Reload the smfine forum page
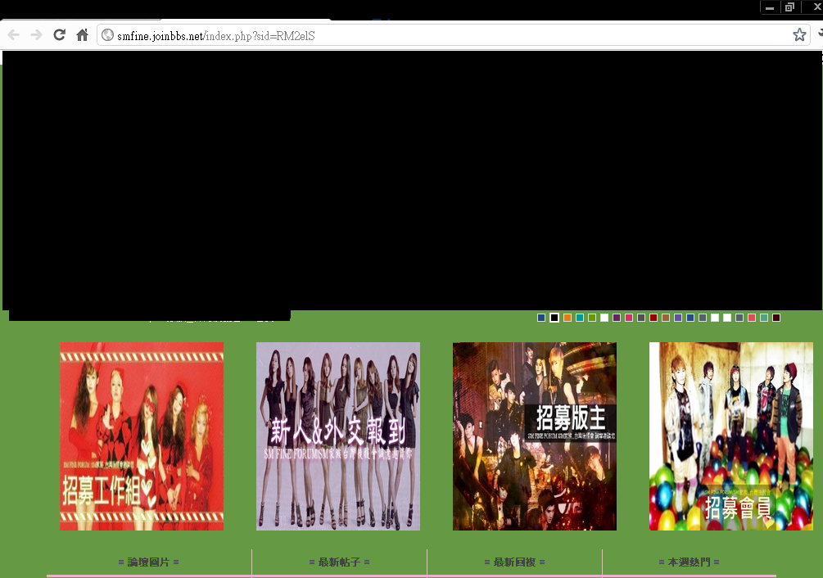Image resolution: width=823 pixels, height=578 pixels. click(x=59, y=35)
